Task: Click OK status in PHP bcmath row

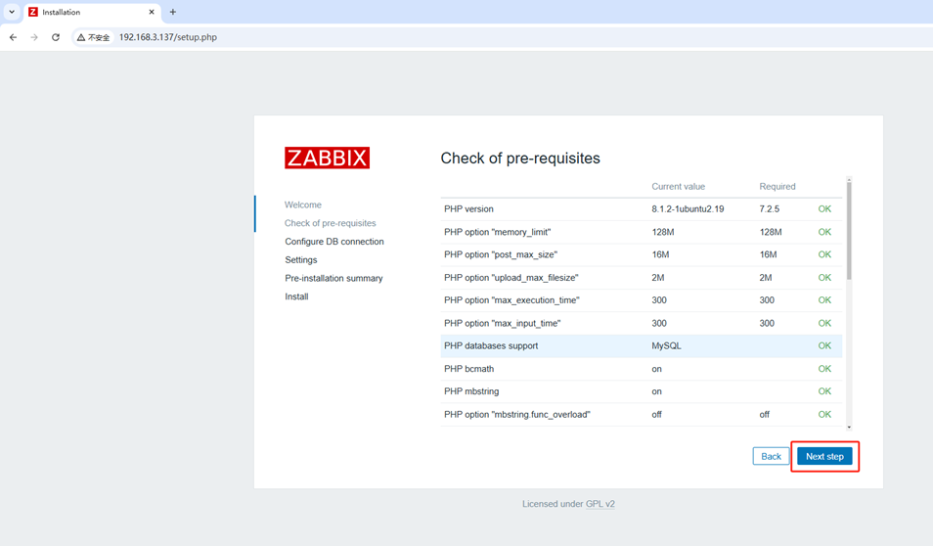Action: (x=824, y=369)
